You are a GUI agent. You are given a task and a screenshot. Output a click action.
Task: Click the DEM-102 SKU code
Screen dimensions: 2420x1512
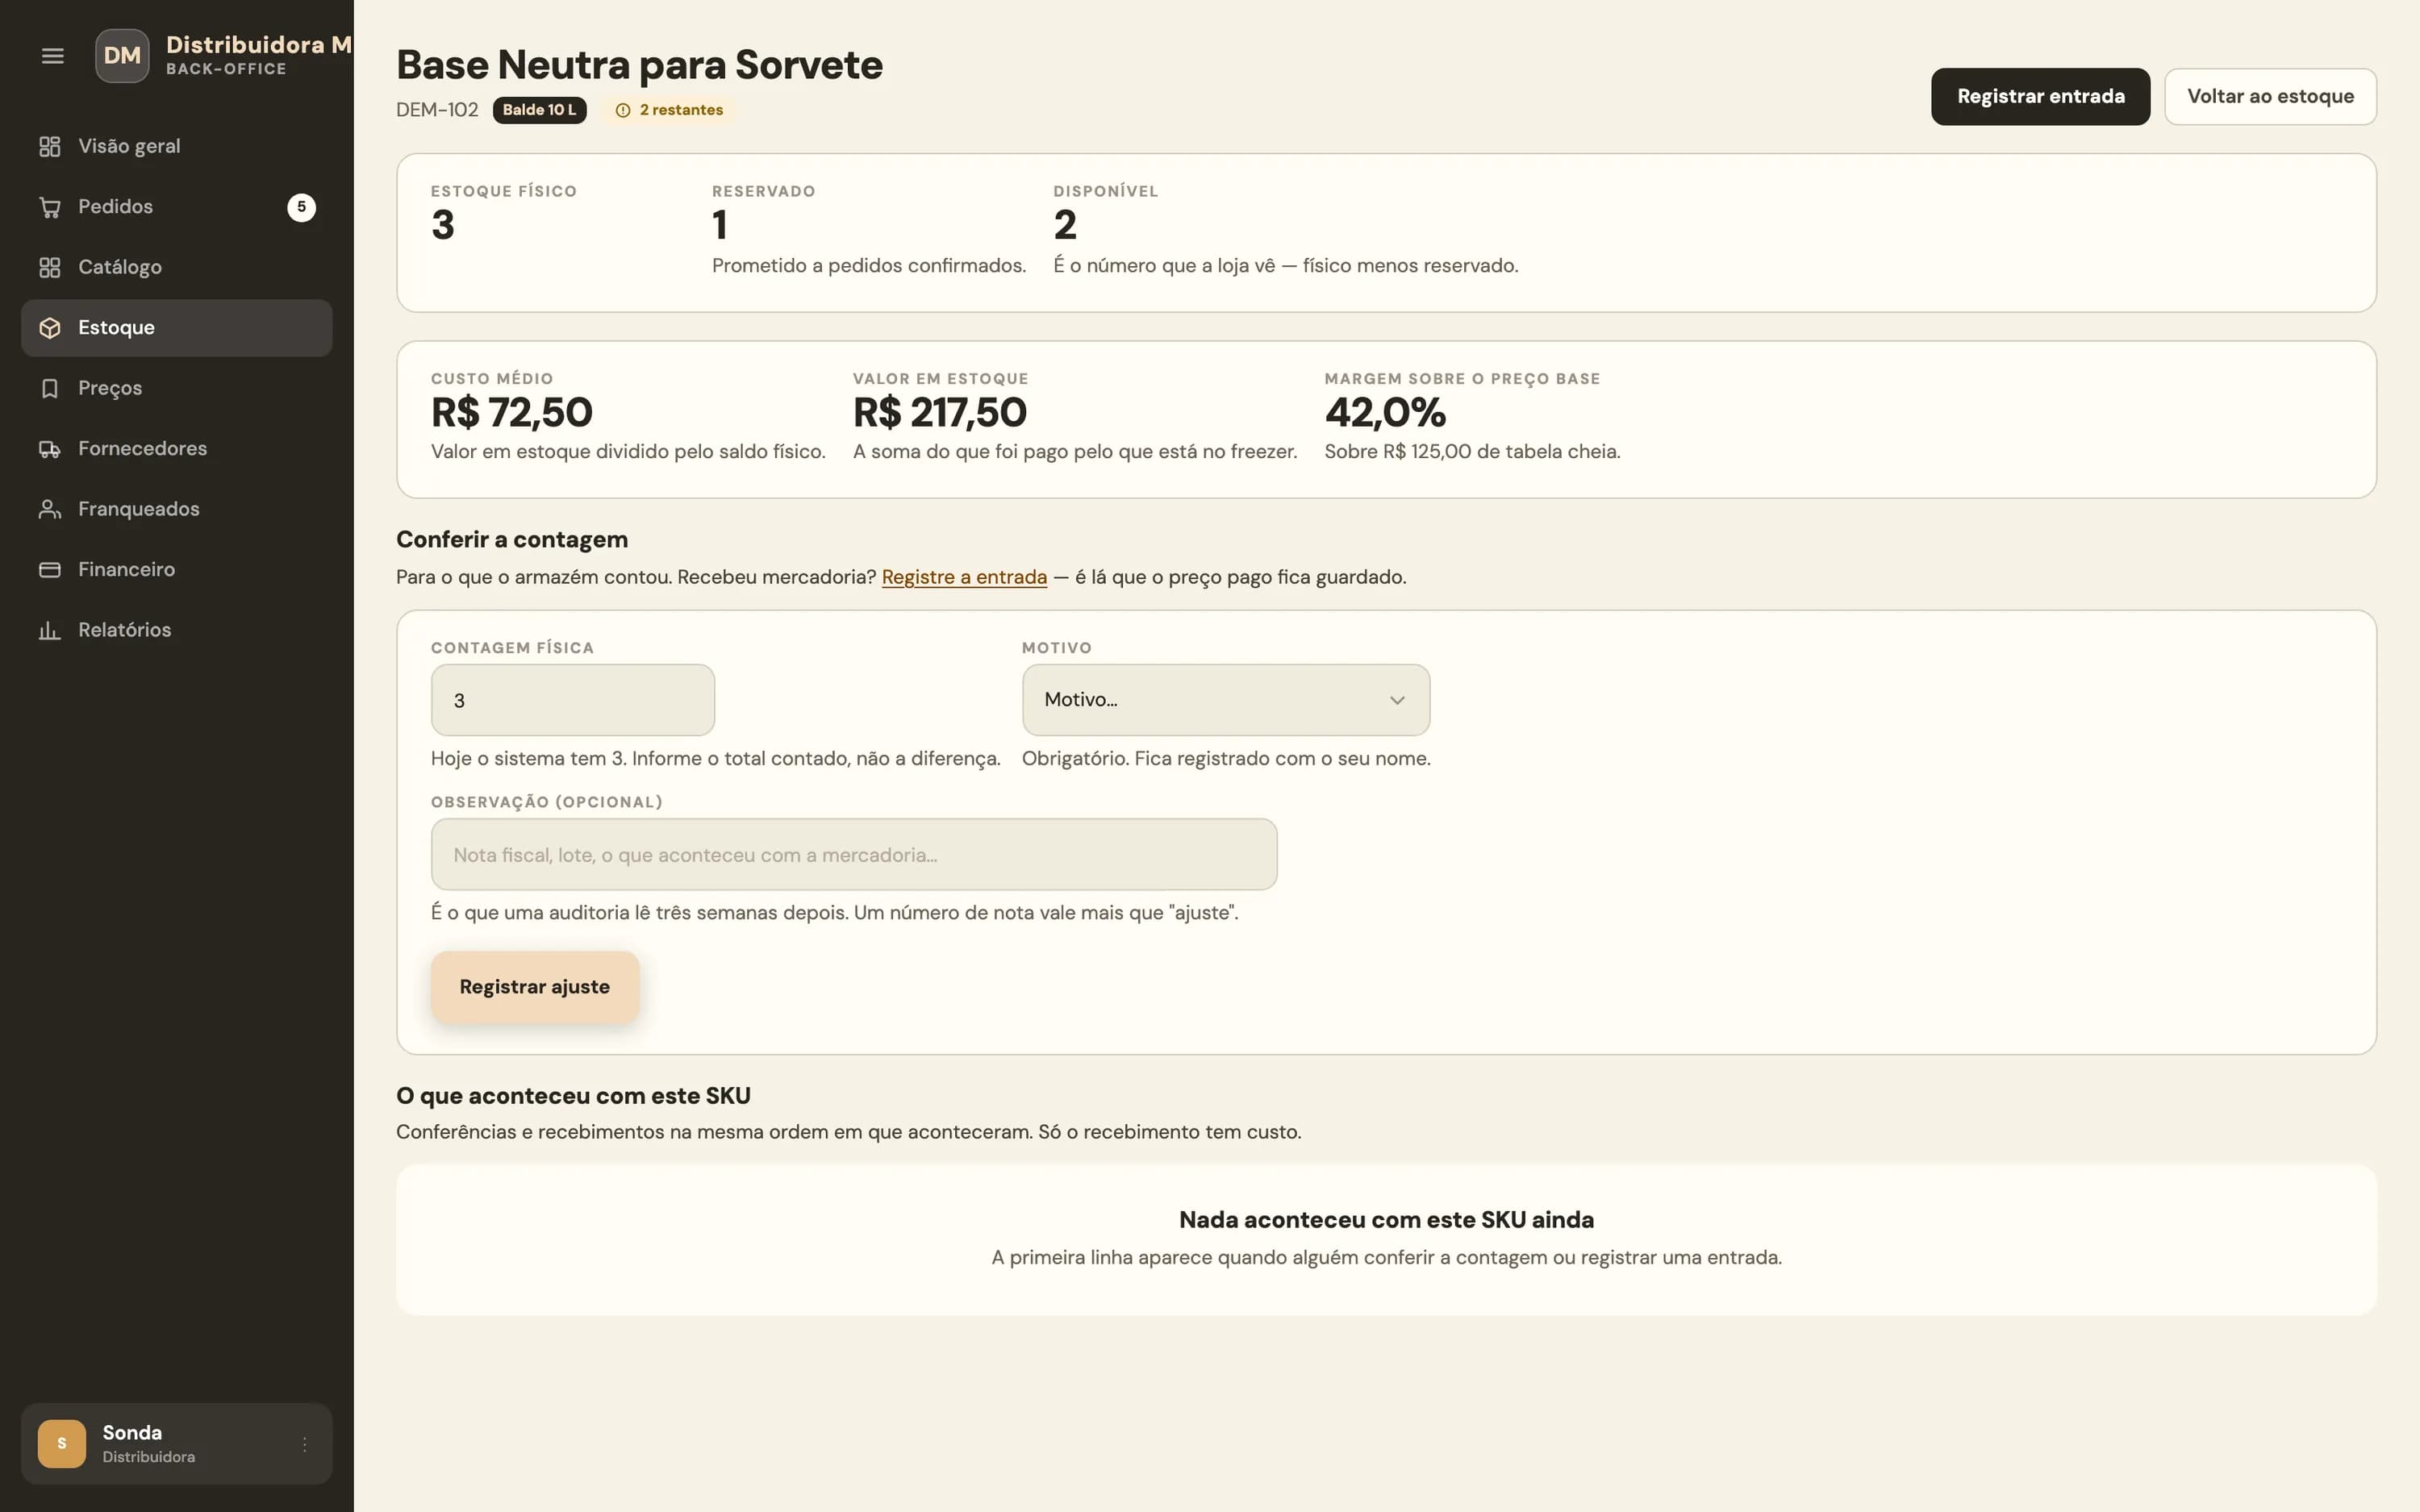point(437,110)
